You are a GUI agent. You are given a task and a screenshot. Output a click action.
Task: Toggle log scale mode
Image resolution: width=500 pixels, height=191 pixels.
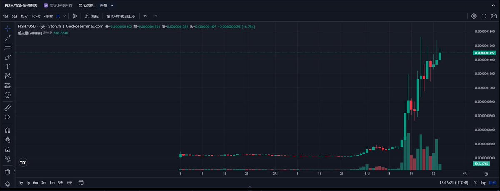(x=483, y=183)
